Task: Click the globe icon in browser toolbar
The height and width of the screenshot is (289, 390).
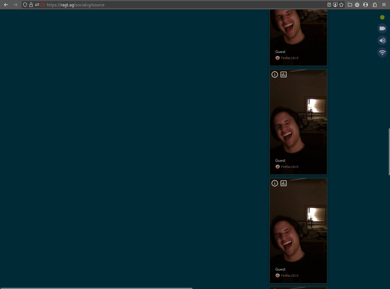Action: (x=357, y=5)
